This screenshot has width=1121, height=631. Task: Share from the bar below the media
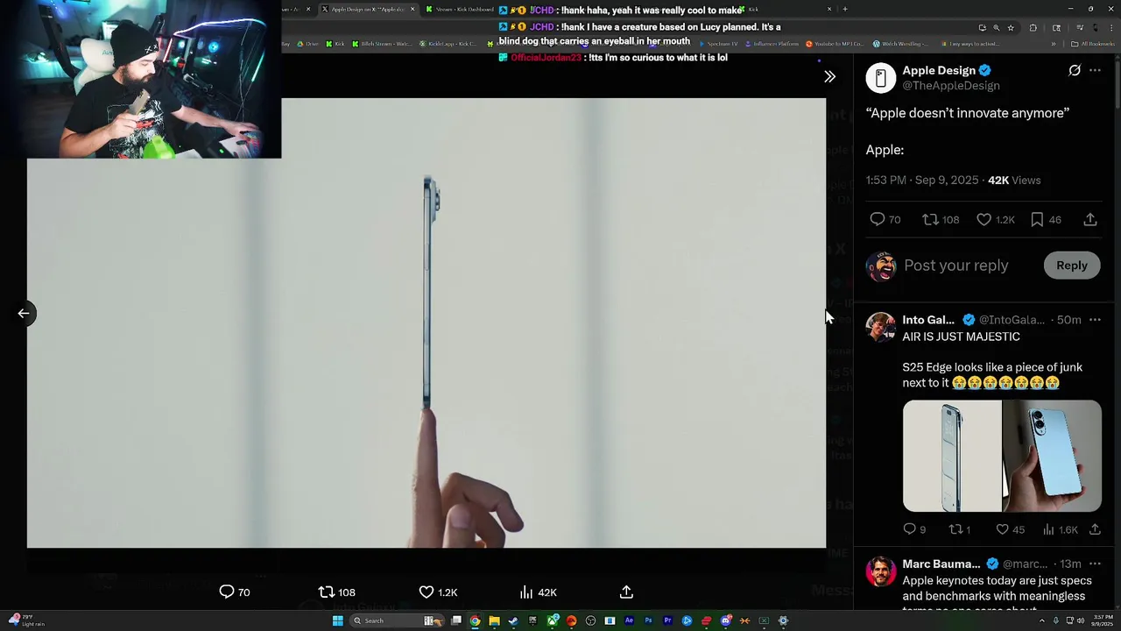(x=626, y=592)
